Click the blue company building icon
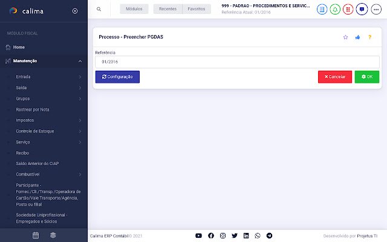Image resolution: width=387 pixels, height=242 pixels. (x=322, y=10)
